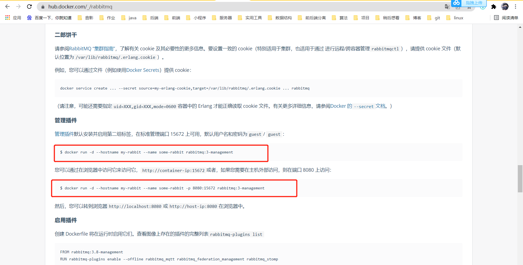Click the lock icon in address bar
Image resolution: width=523 pixels, height=265 pixels.
pyautogui.click(x=43, y=7)
